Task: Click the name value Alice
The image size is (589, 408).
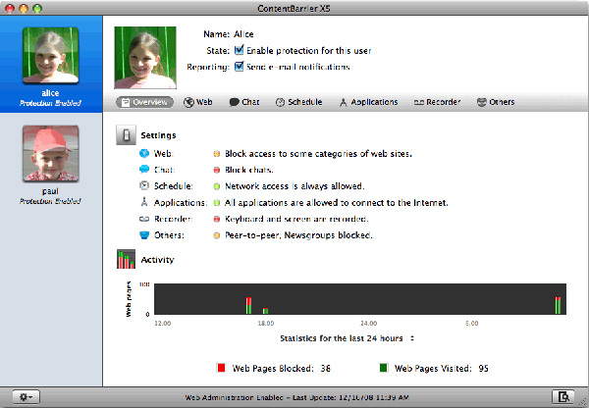Action: [243, 34]
